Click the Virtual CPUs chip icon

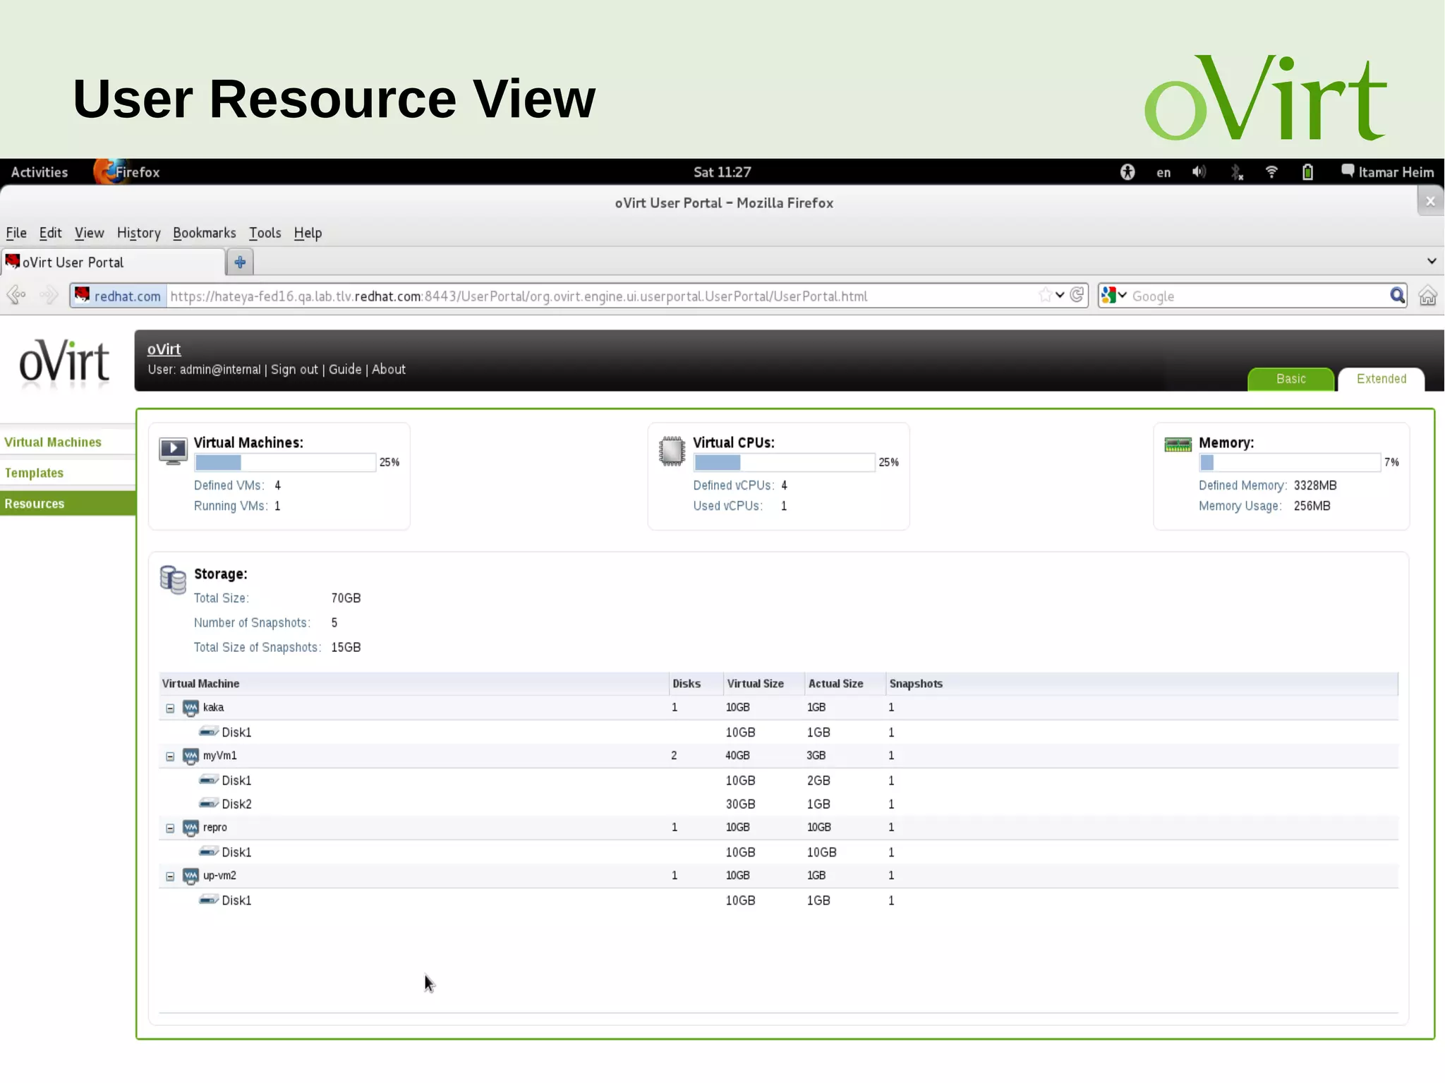point(672,452)
